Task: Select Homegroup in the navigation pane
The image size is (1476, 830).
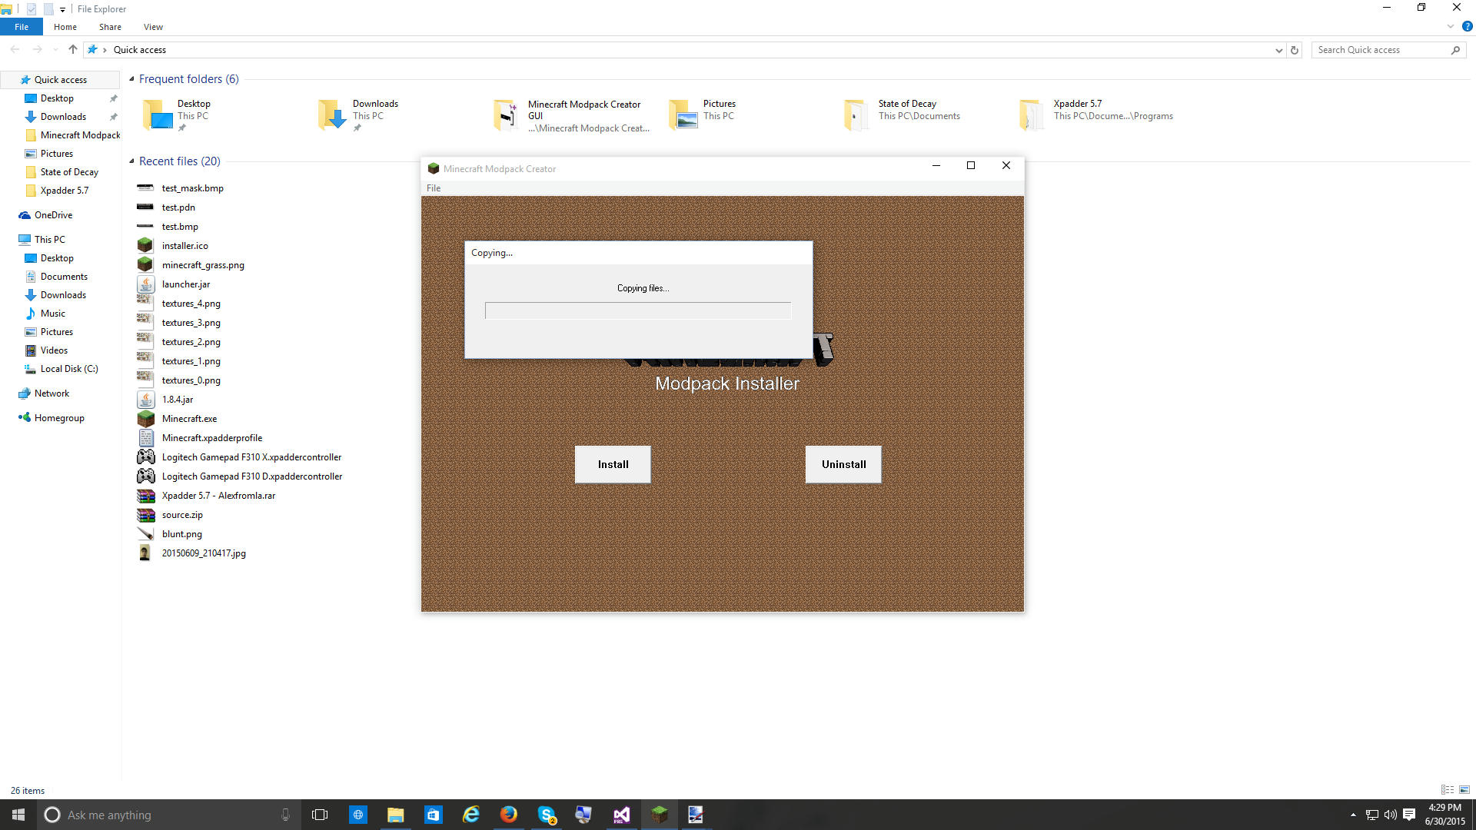Action: pos(59,418)
